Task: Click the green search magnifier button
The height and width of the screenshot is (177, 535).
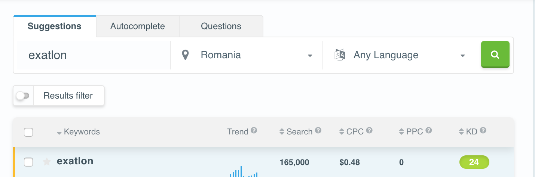Action: coord(495,55)
